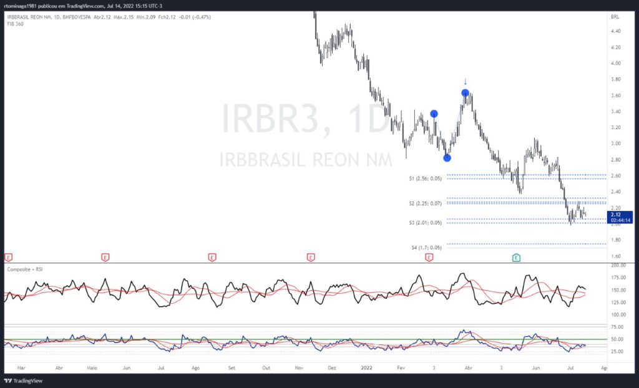The image size is (639, 388).
Task: Click the BRL currency label
Action: 615,17
